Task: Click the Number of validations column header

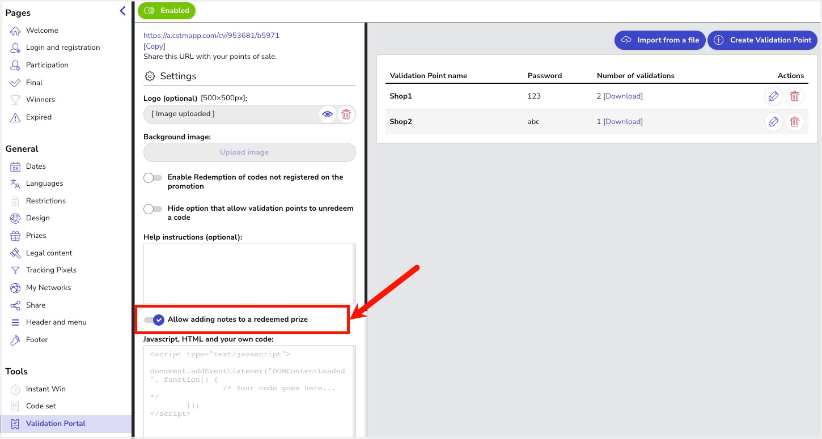Action: pos(635,76)
